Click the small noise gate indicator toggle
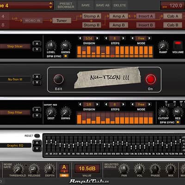 tap(26, 166)
